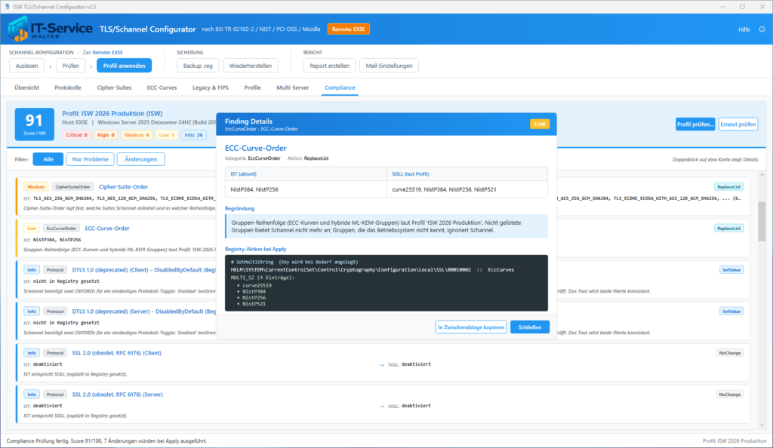Viewport: 773px width, 448px height.
Task: Click ReplaceList tag on Cipher-Suite-Order card
Action: [728, 186]
